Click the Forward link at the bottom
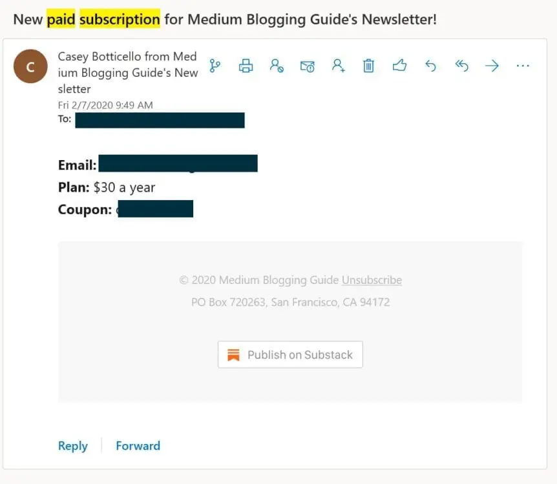Screen dimensions: 557x484 pos(138,446)
